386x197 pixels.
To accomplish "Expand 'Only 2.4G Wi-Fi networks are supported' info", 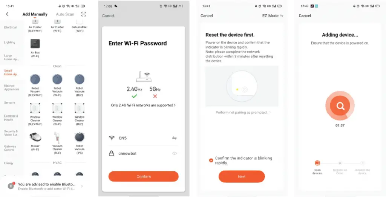I will 143,105.
